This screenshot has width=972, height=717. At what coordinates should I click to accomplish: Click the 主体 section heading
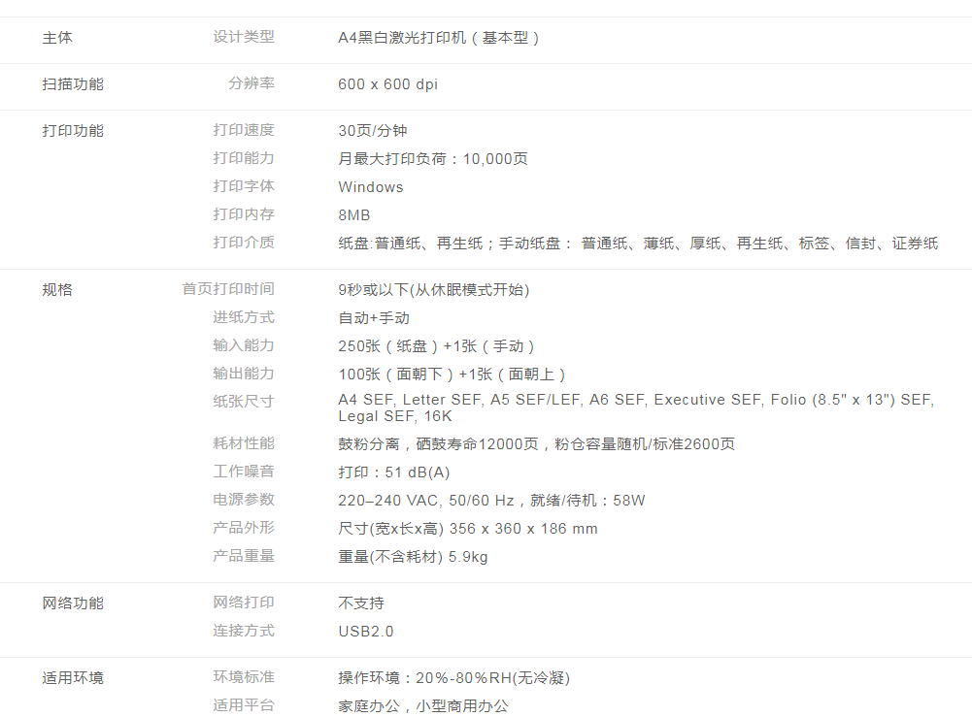(57, 38)
